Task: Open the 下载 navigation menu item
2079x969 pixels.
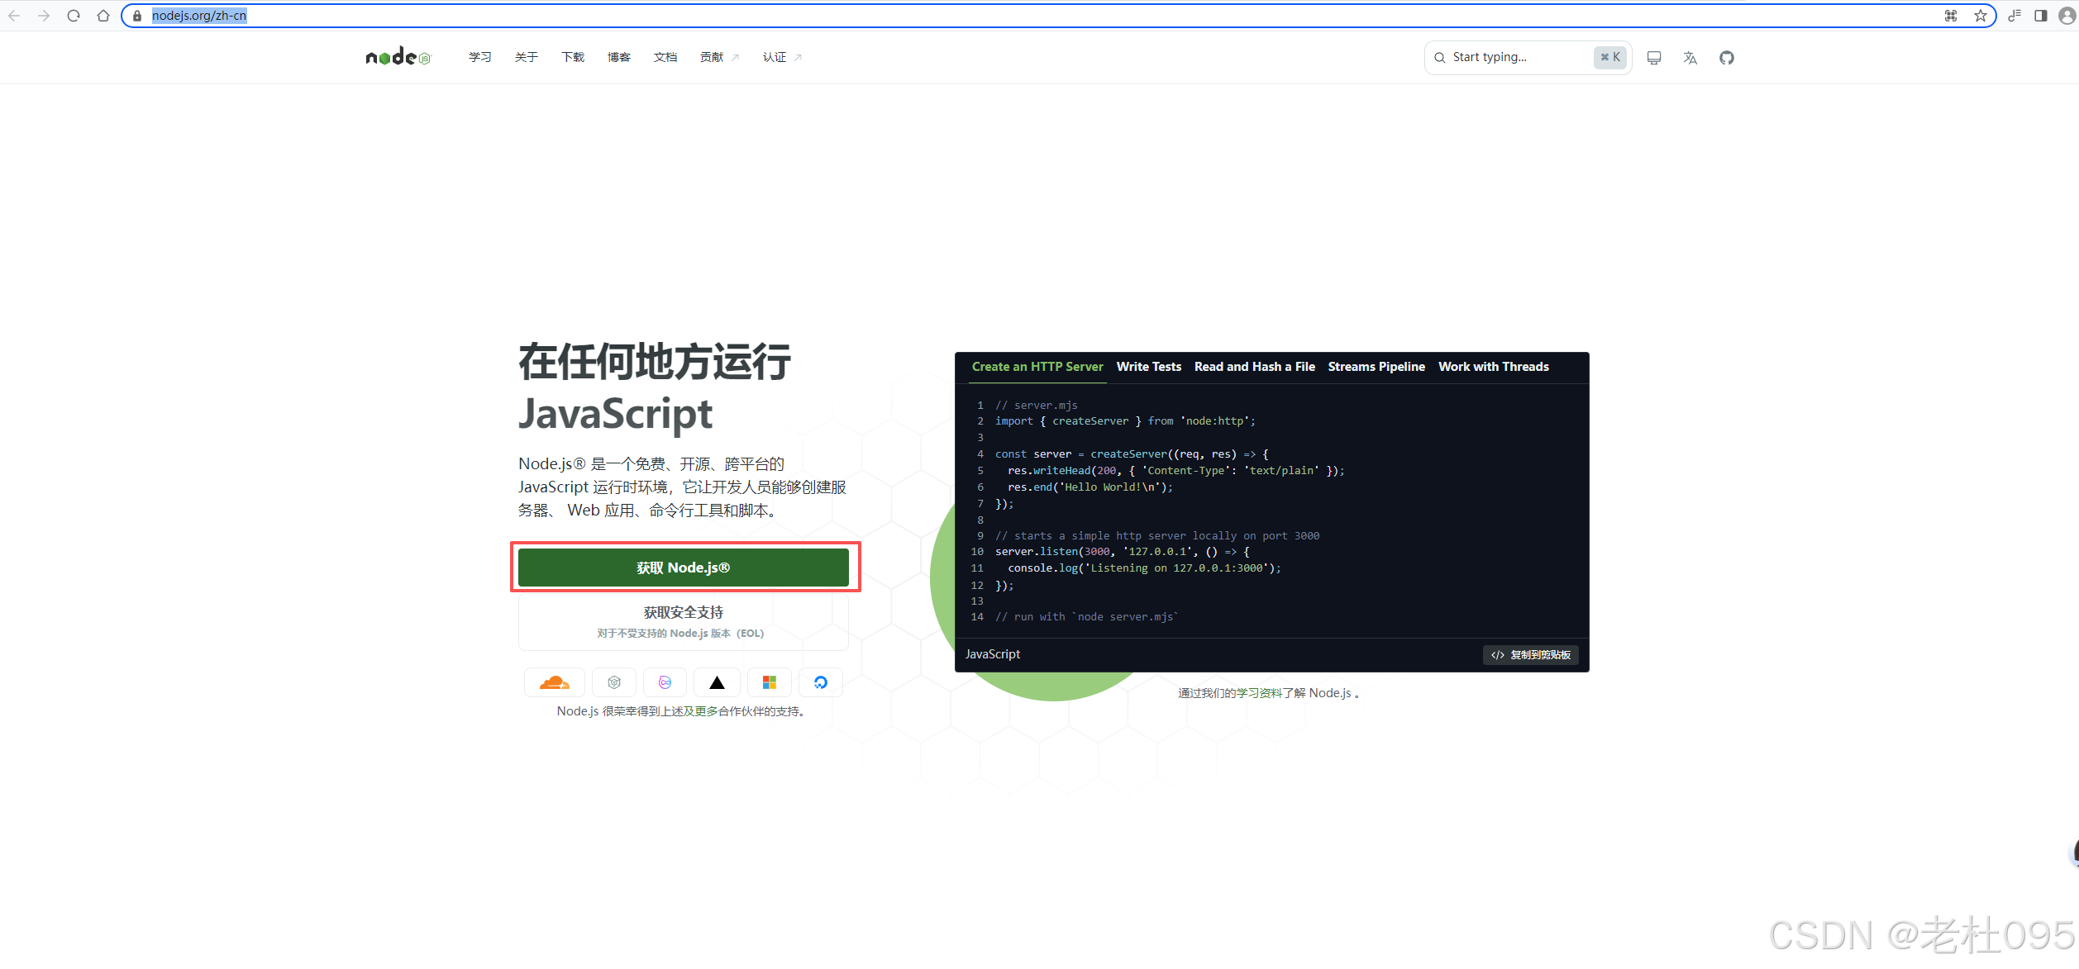Action: 572,57
